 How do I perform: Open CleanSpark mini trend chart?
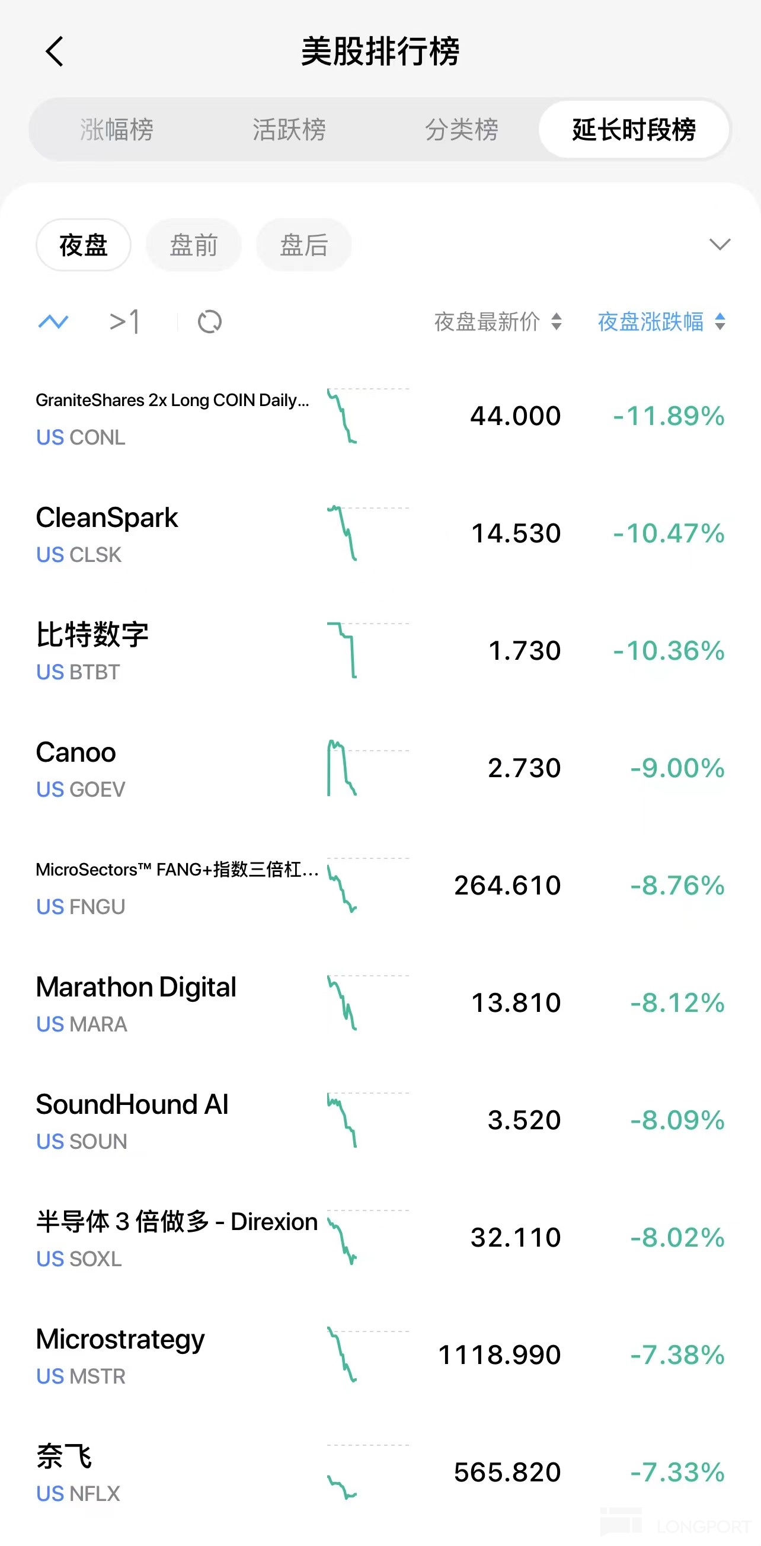pos(367,534)
